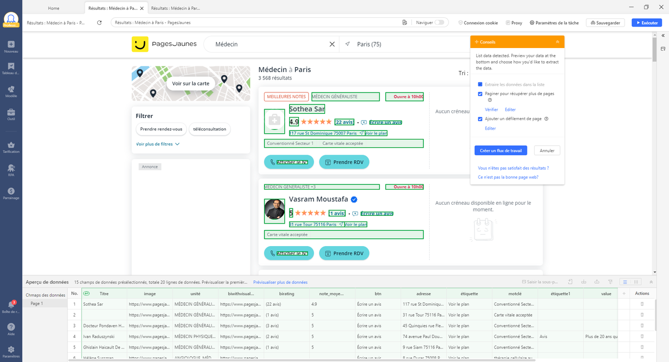Click the download icon in the preview toolbar
Image resolution: width=669 pixels, height=362 pixels.
[x=583, y=282]
